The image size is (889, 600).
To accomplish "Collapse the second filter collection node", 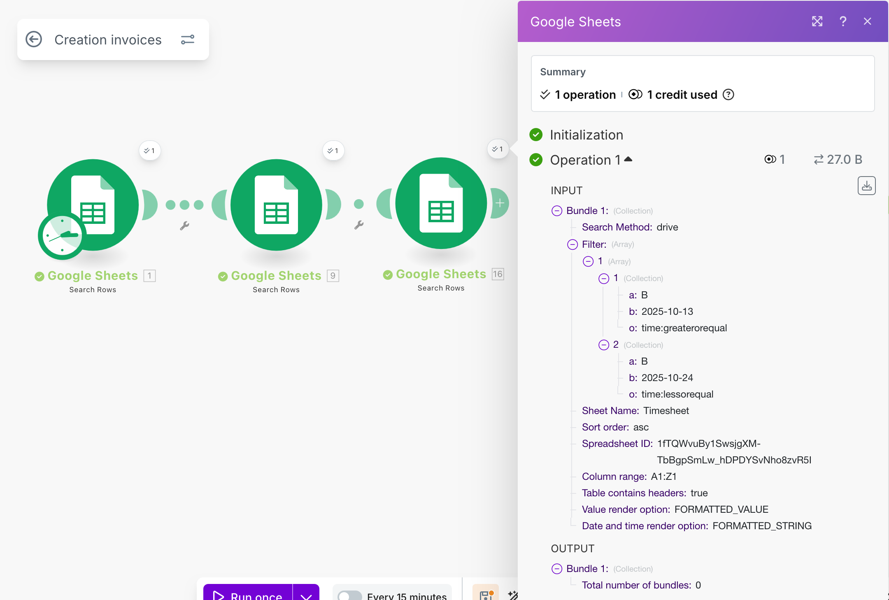I will tap(604, 345).
